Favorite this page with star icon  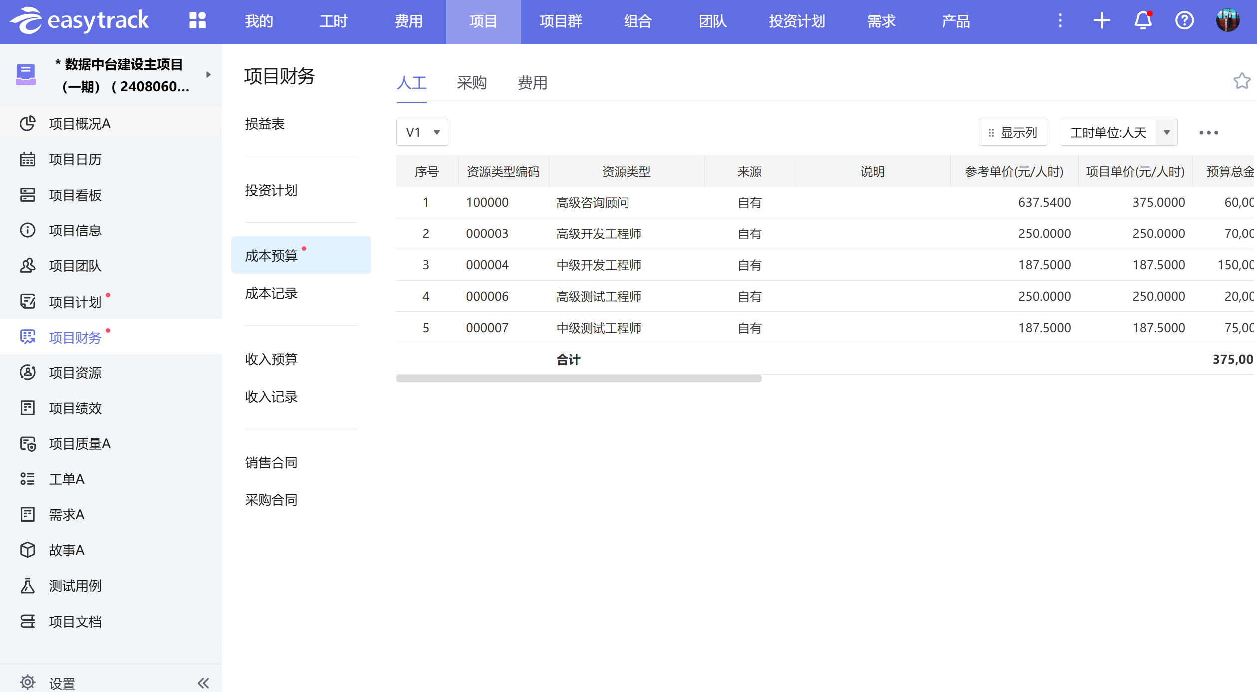tap(1242, 81)
